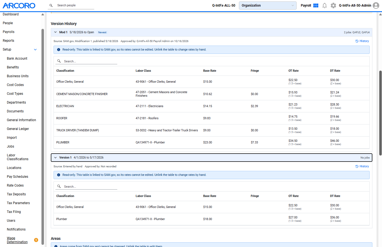
Task: Click the main page vertical scrollbar
Action: pos(380,113)
